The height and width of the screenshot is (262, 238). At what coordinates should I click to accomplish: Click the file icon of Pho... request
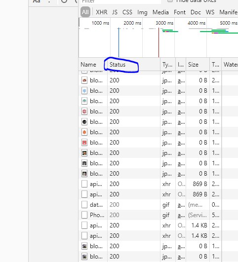[84, 215]
